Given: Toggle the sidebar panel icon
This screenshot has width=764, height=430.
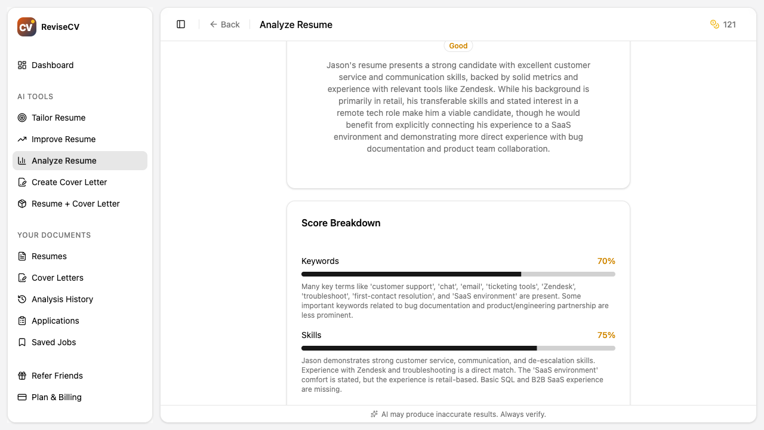Looking at the screenshot, I should [x=181, y=24].
